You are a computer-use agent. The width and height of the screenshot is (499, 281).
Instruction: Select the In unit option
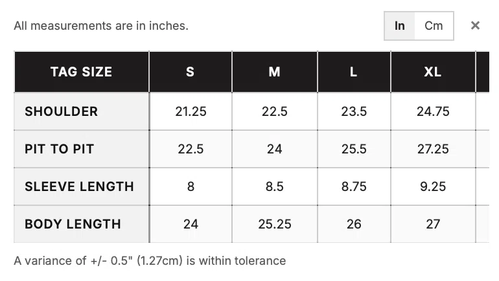point(399,26)
